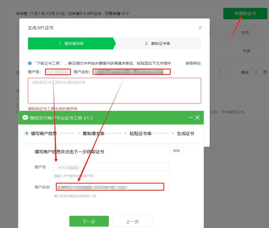Screen dimensions: 269x228
Task: Click the 管理 column header
Action: pyautogui.click(x=245, y=33)
